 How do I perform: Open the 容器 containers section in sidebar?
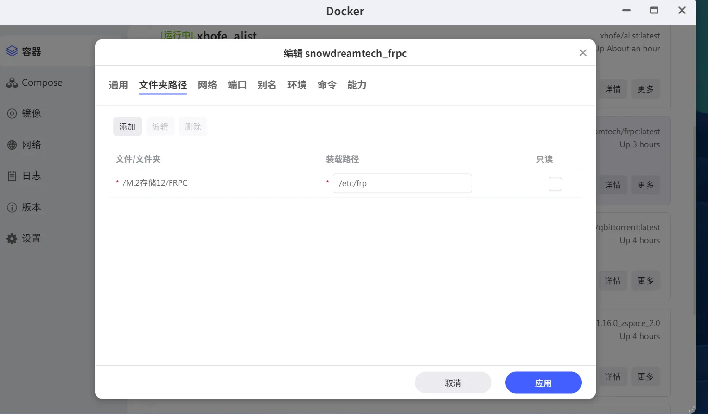pyautogui.click(x=29, y=51)
